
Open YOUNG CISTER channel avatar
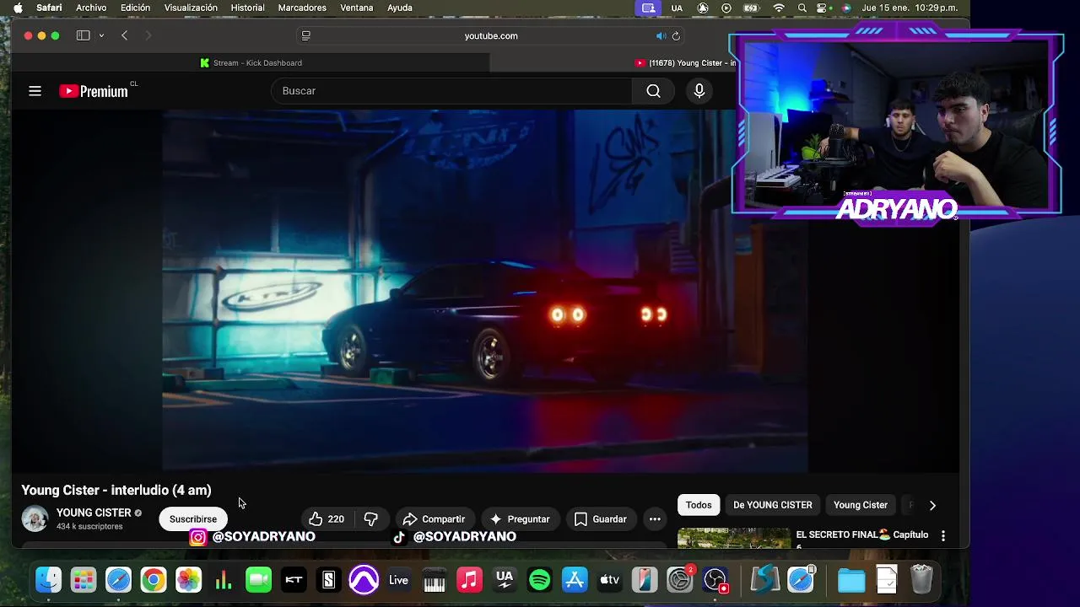(35, 518)
